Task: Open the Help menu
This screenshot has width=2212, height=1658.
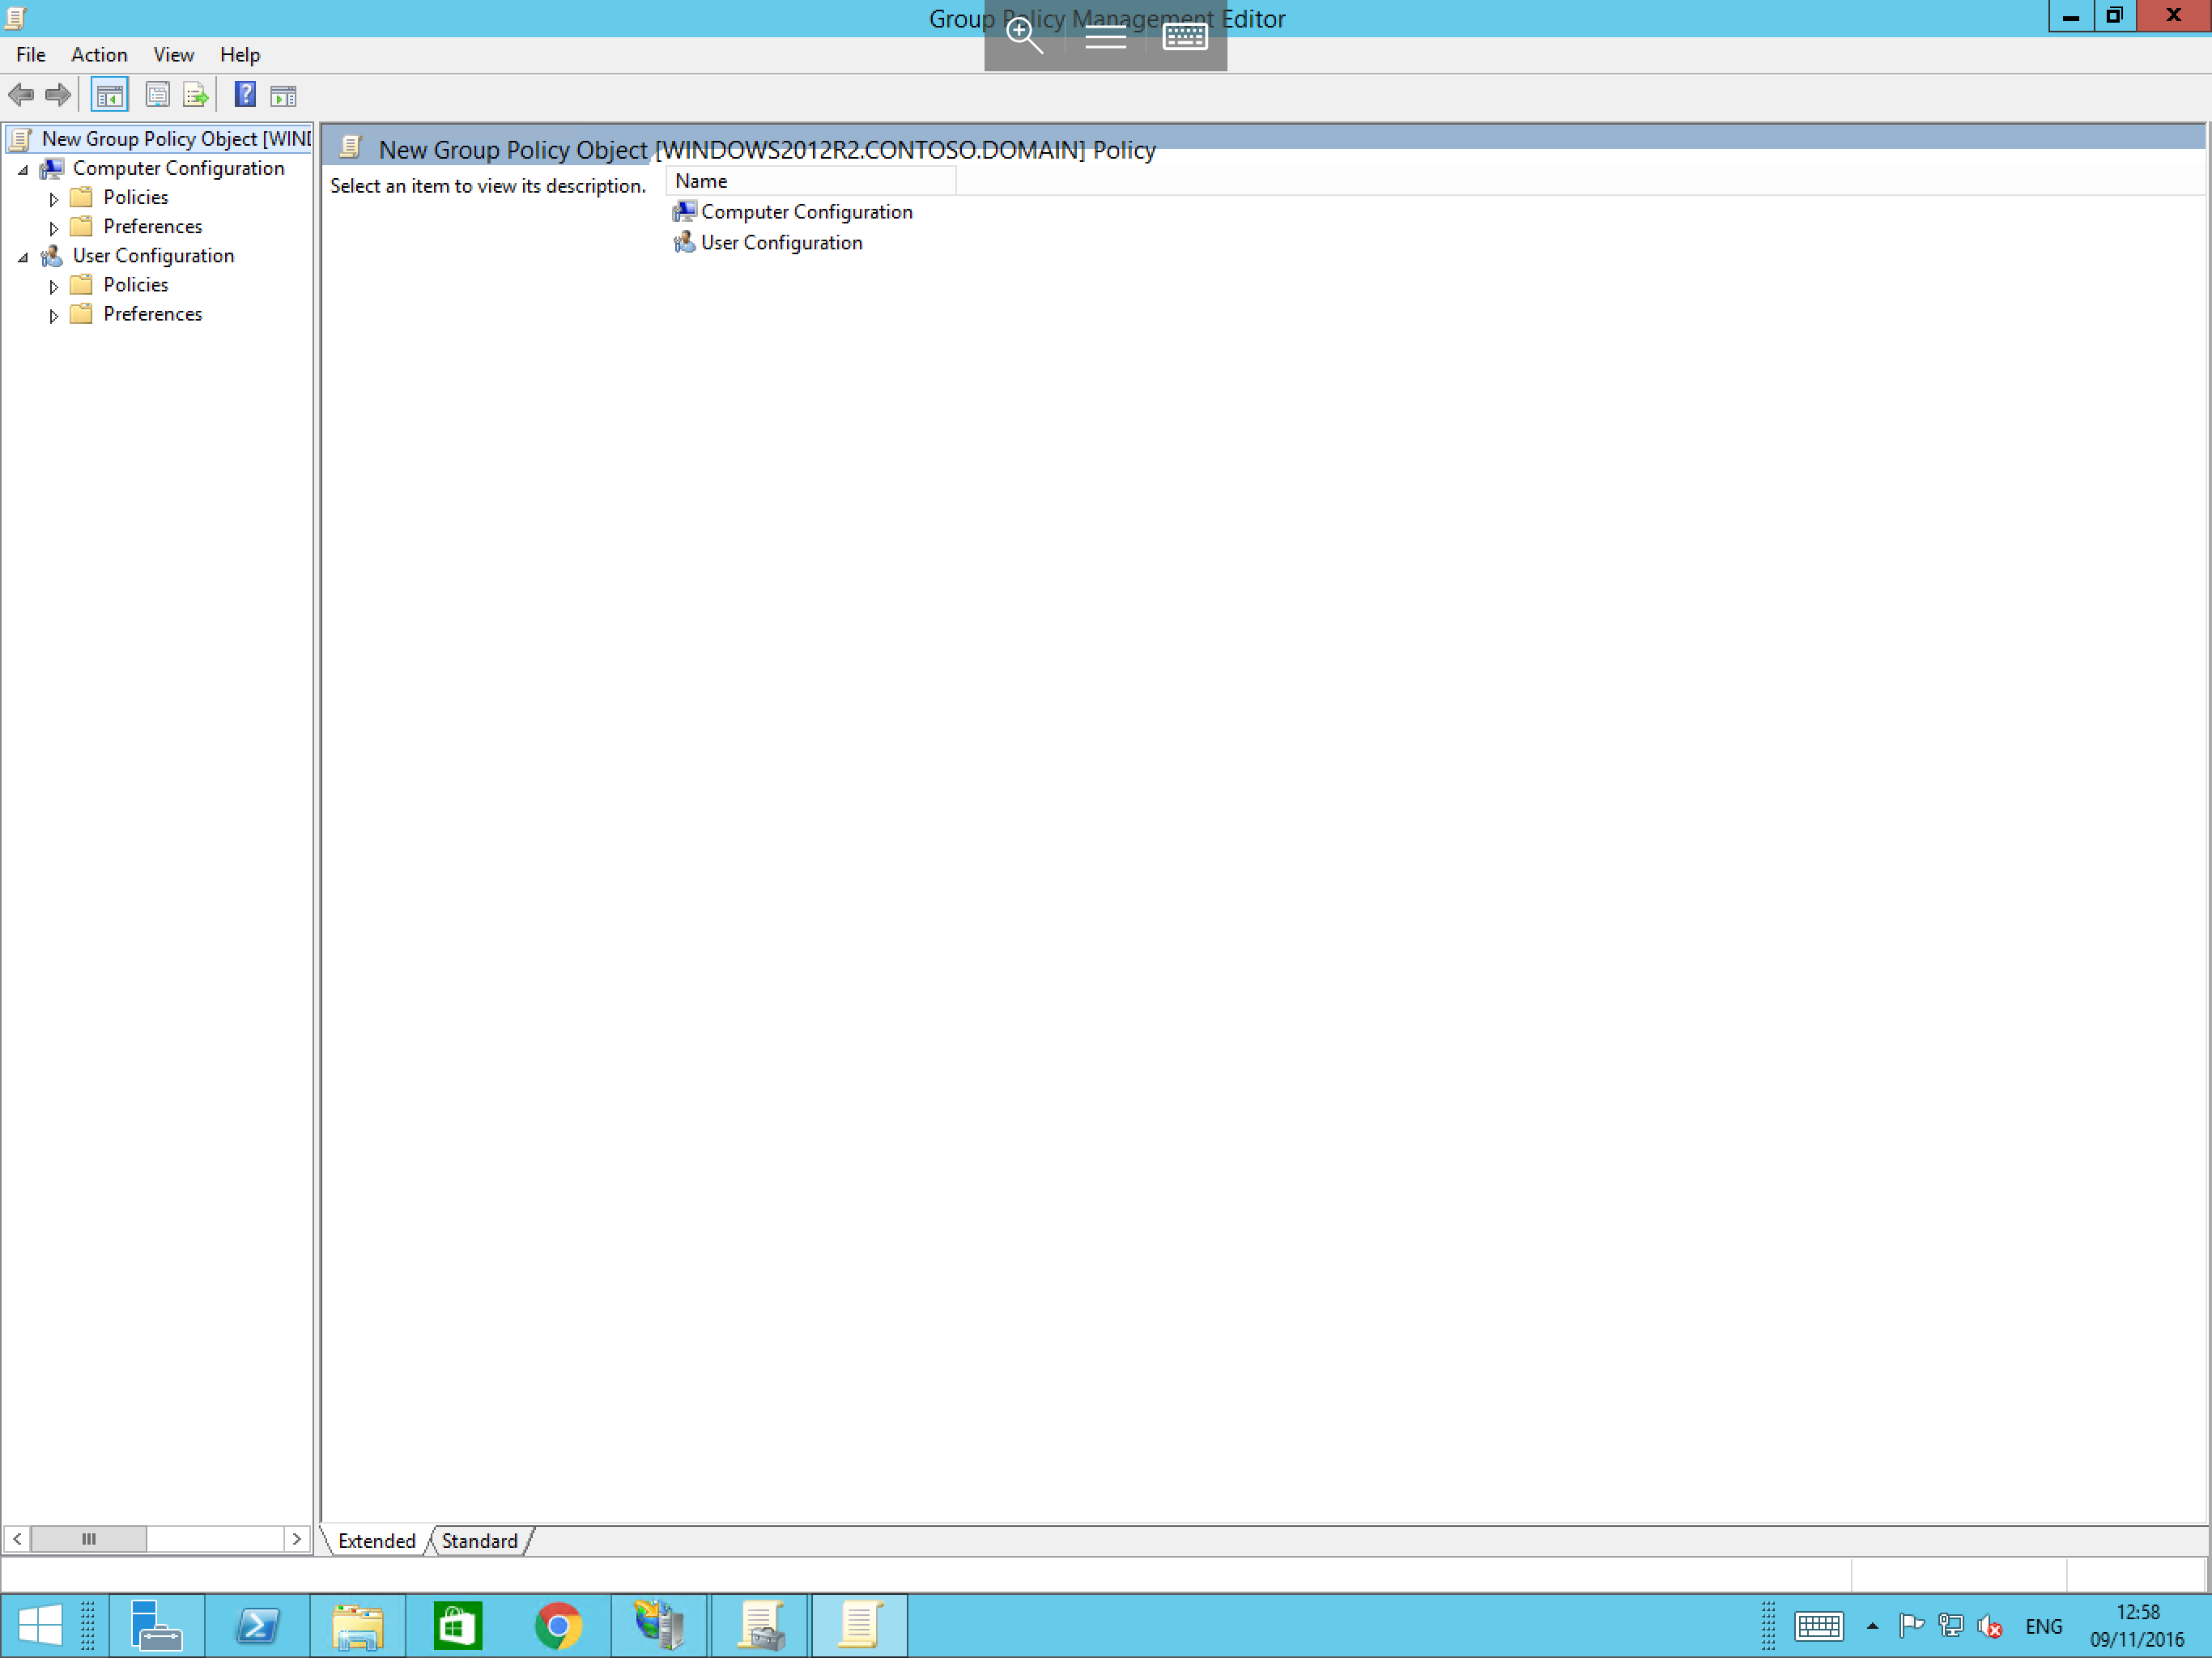Action: pyautogui.click(x=240, y=54)
